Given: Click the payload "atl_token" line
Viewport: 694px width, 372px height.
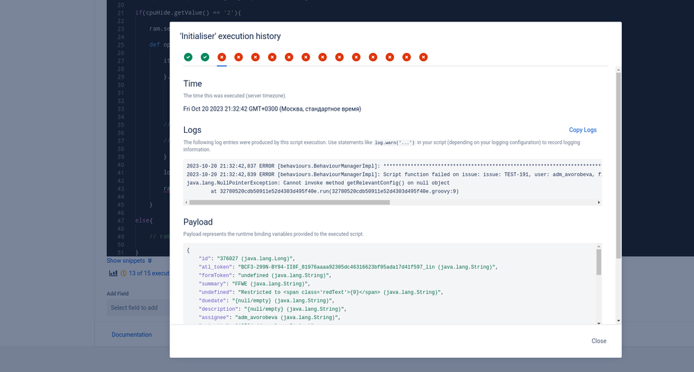Looking at the screenshot, I should [348, 267].
